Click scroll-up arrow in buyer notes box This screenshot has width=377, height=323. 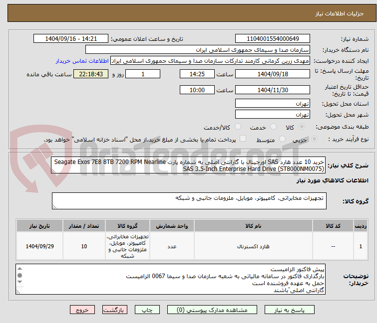[x=20, y=268]
